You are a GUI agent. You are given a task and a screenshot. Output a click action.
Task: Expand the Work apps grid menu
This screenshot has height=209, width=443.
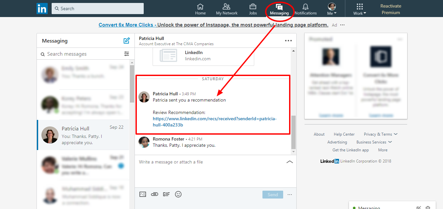pos(360,9)
